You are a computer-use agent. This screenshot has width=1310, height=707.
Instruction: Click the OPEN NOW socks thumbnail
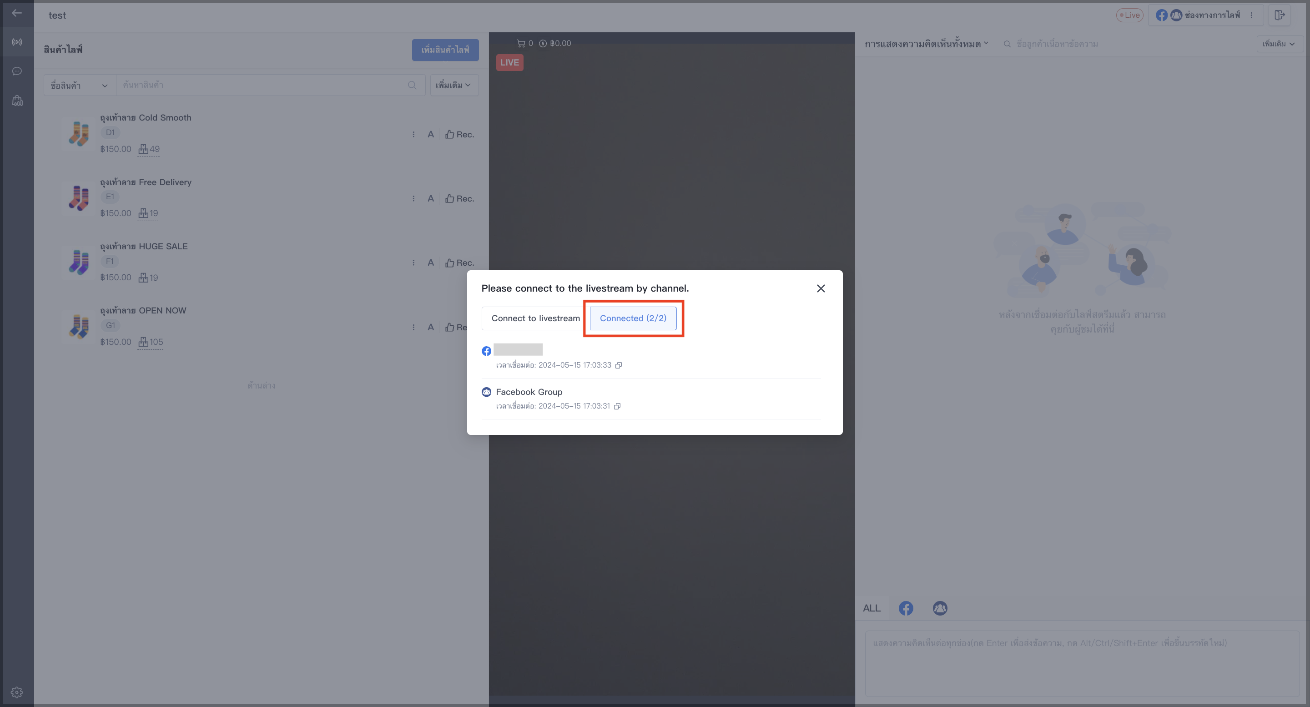point(79,327)
